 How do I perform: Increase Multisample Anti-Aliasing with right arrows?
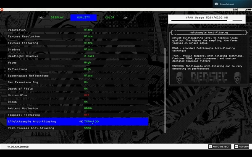click(97, 121)
